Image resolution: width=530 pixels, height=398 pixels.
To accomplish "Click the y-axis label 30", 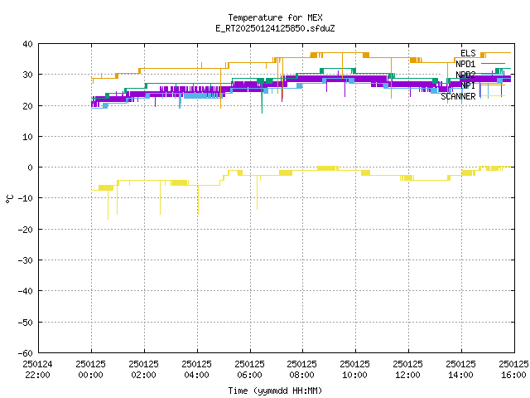I will click(27, 75).
